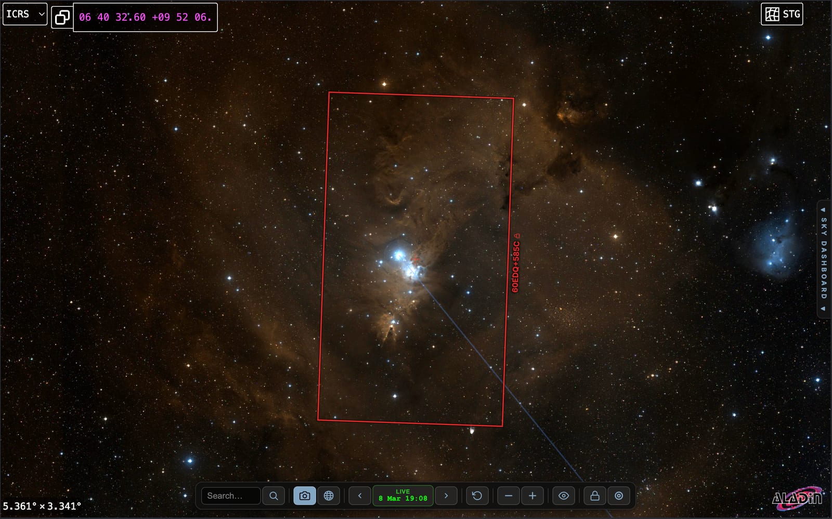Click the Aladin logo
832x519 pixels.
click(x=798, y=498)
